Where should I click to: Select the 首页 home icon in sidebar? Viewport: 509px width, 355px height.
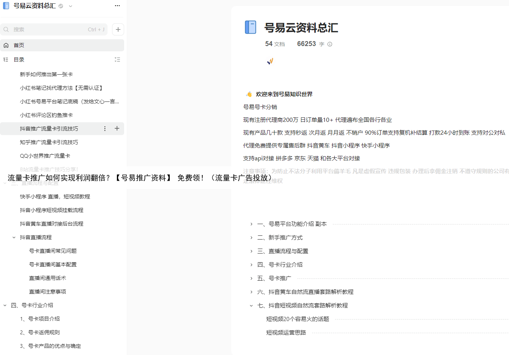pos(5,45)
